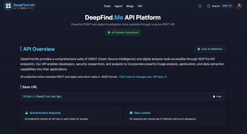The width and height of the screenshot is (247, 134).
Task: Select the https://deepfind.me/api URL text
Action: 42,96
